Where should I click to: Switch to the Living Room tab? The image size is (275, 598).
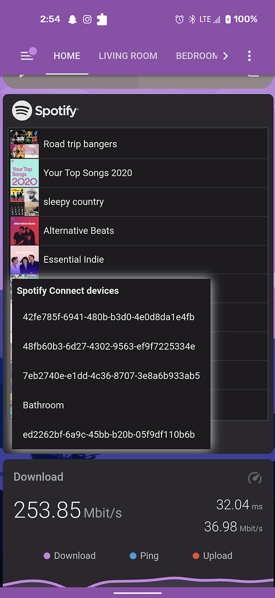click(128, 56)
